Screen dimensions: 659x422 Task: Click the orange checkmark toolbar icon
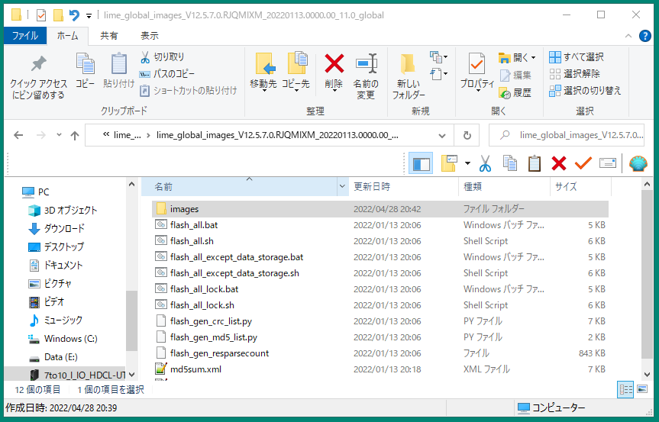pyautogui.click(x=583, y=163)
